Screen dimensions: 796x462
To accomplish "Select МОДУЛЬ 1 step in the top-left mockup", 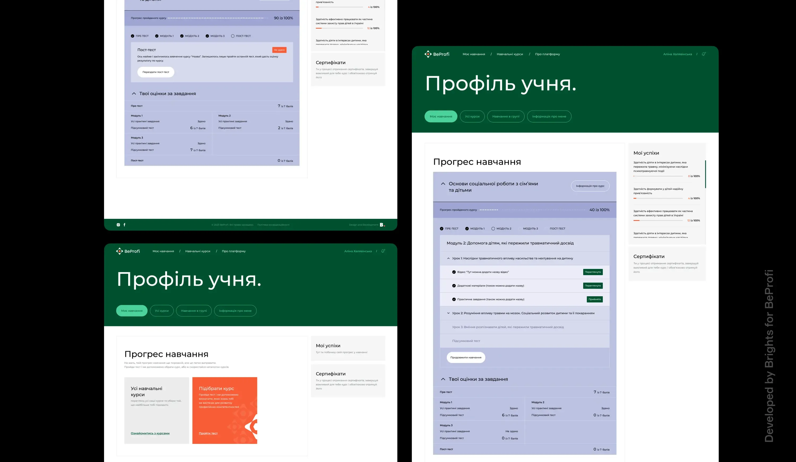I will (x=164, y=36).
